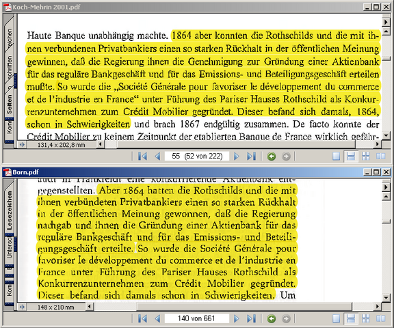Go to previous page in Koch-Mehrin window
Screen dimensions: 394x328
click(x=157, y=156)
